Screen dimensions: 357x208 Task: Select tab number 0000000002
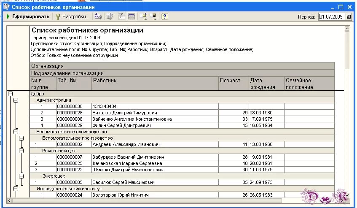click(70, 144)
